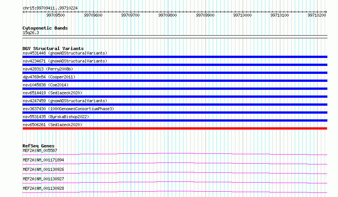Open variant nsv1045838 (Coe2014) label
Image resolution: width=338 pixels, height=197 pixels.
click(46, 85)
